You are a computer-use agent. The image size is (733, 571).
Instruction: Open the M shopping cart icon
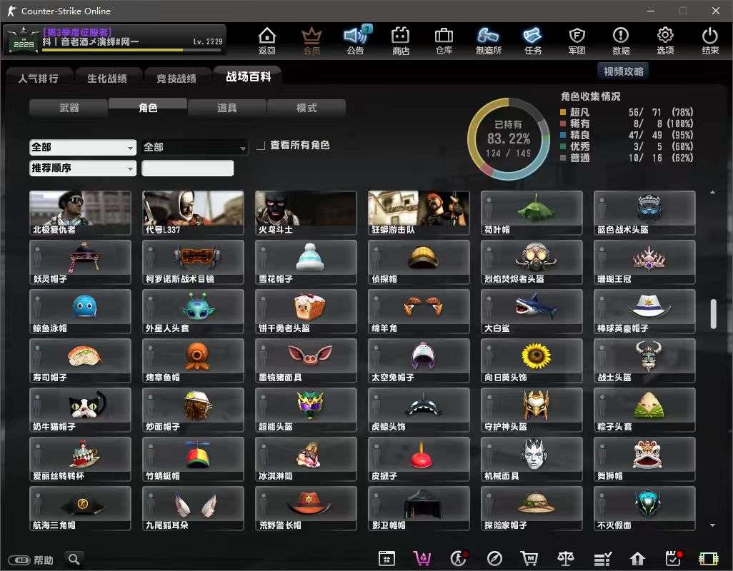point(529,558)
